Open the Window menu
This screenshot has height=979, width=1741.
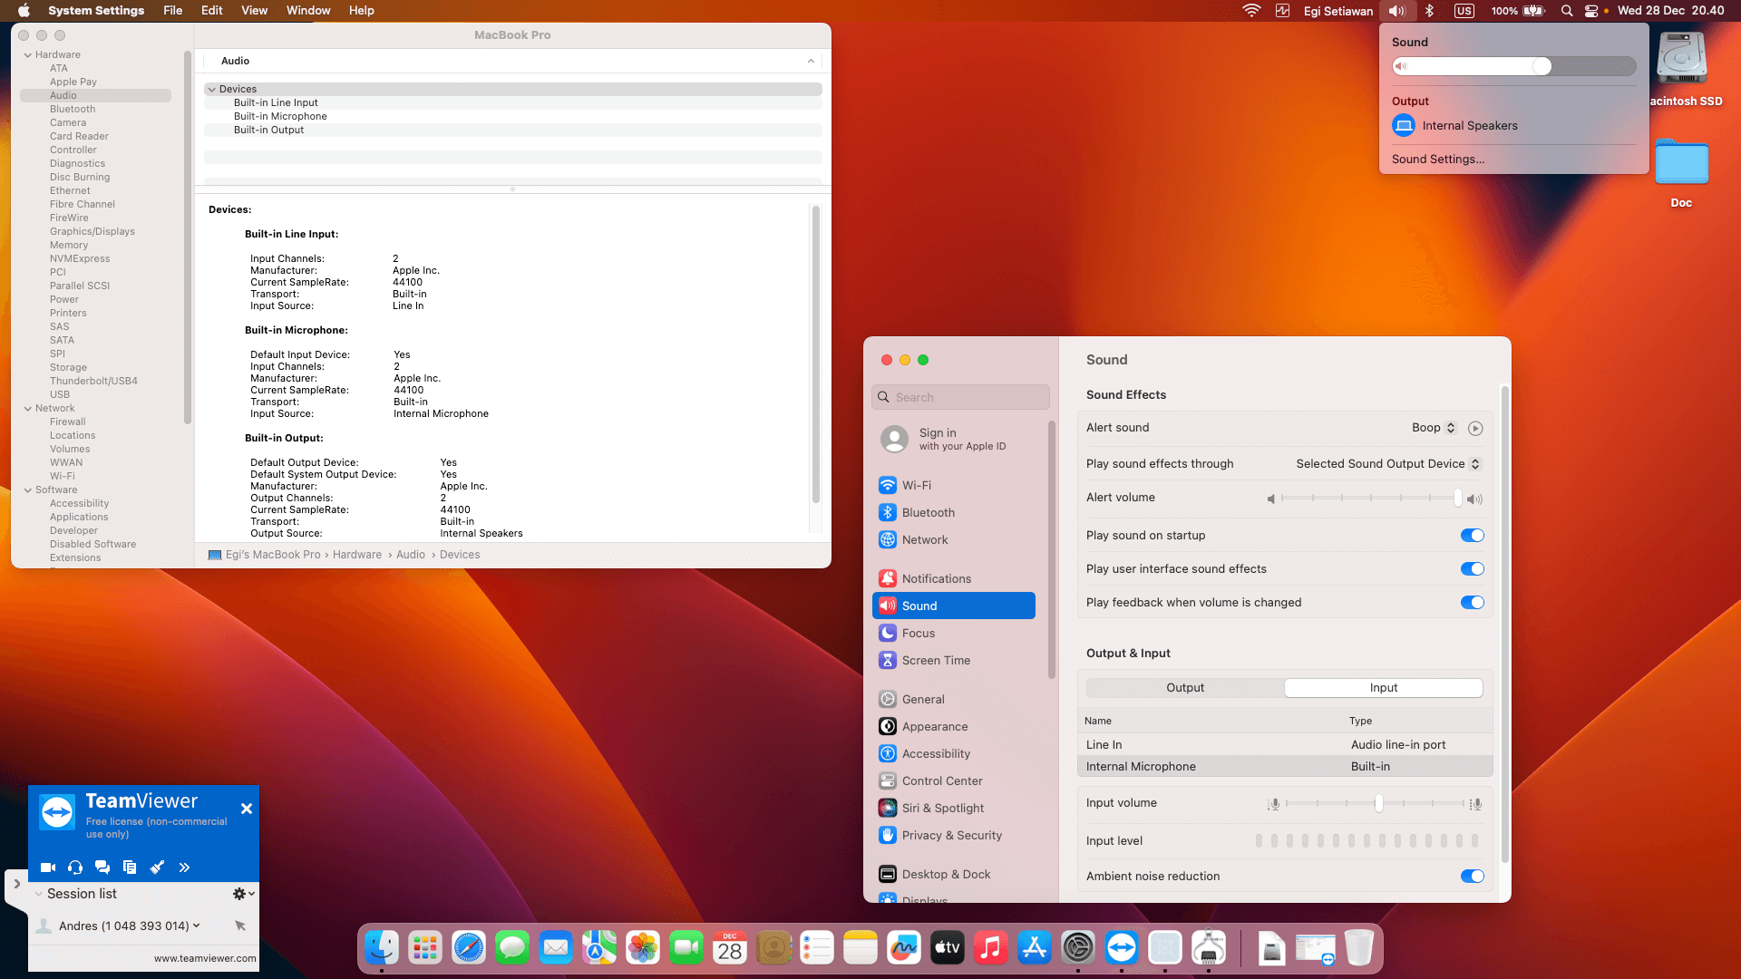coord(308,11)
